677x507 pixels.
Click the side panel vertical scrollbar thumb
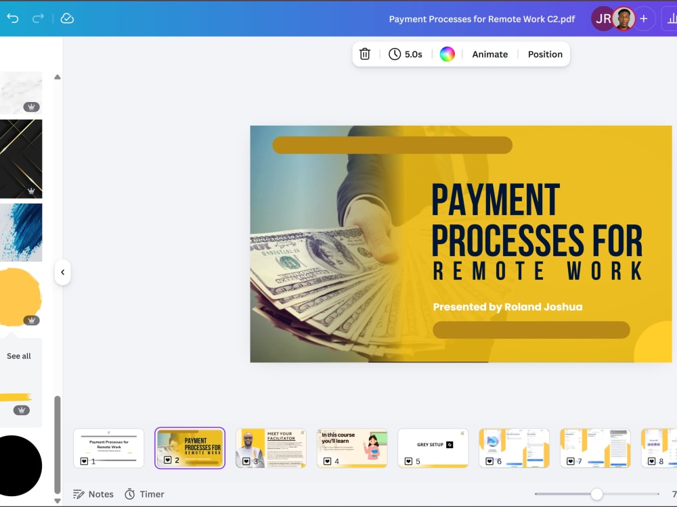coord(58,445)
